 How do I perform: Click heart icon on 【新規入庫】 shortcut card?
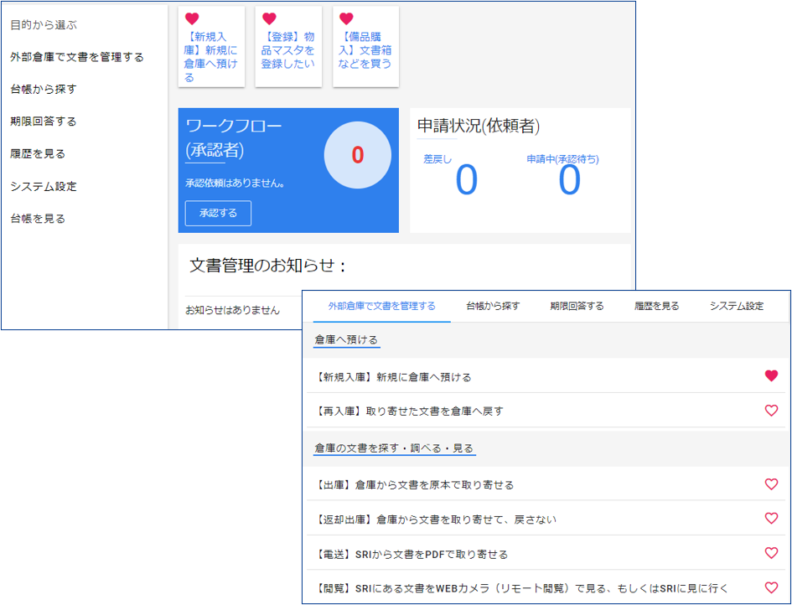point(192,19)
